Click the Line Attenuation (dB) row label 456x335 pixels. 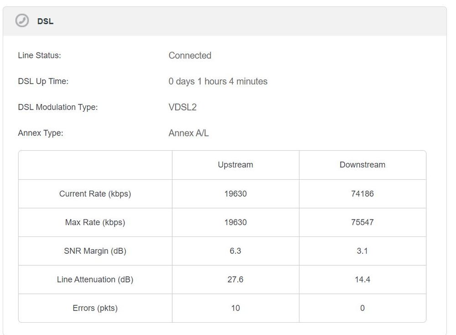[95, 280]
